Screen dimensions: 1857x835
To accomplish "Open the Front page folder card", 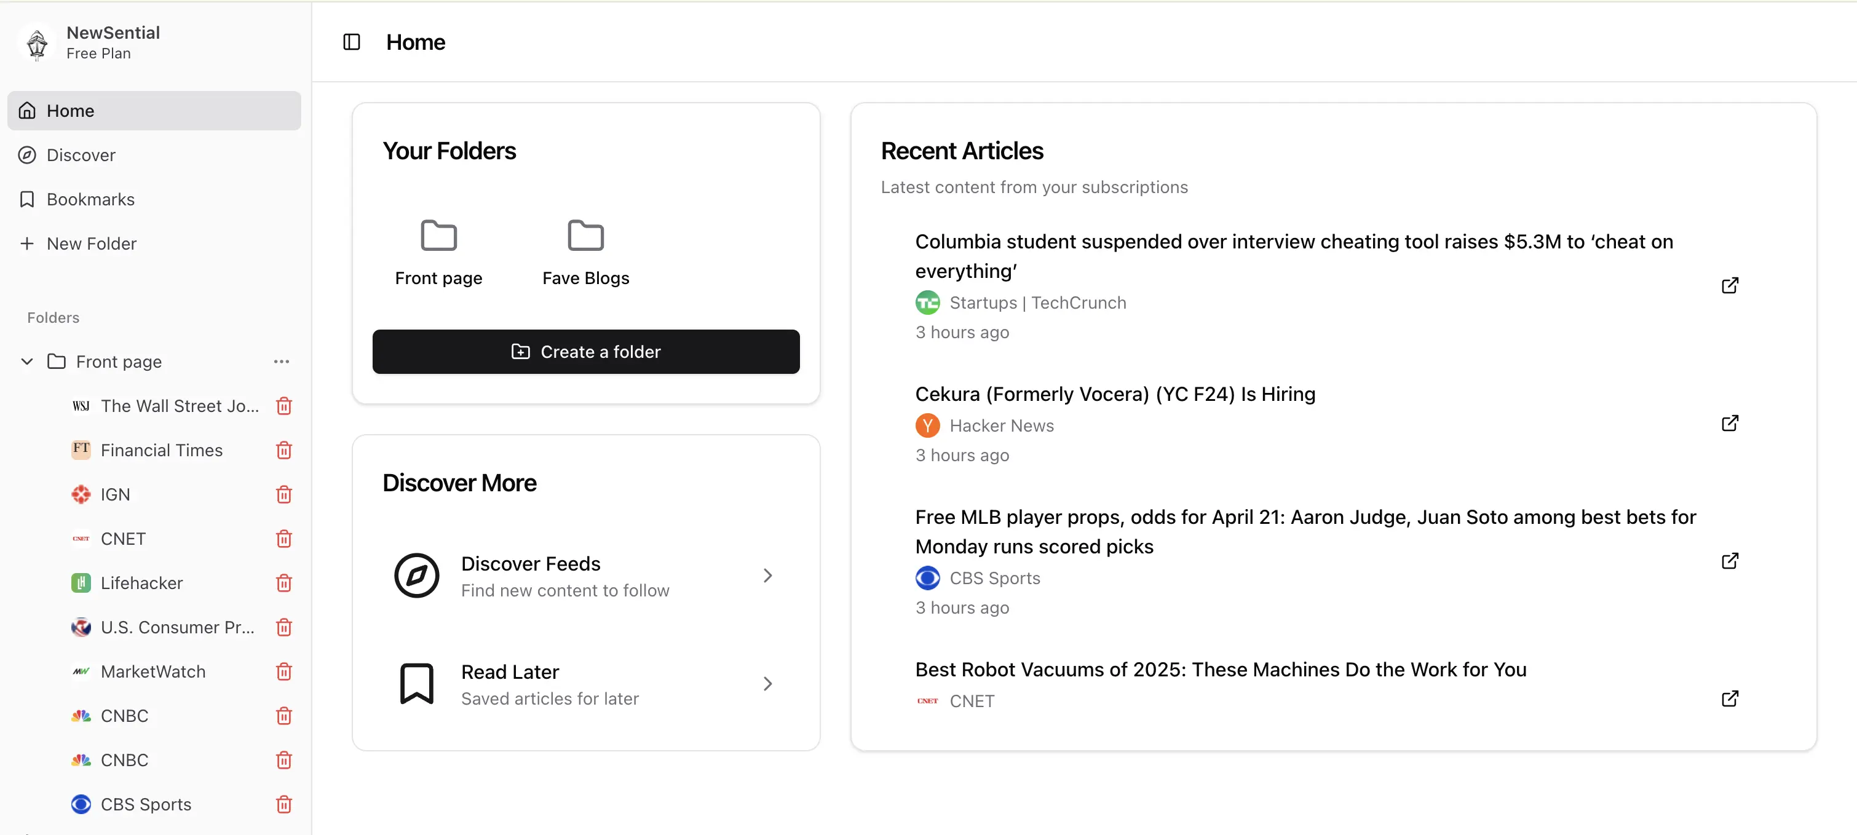I will (x=438, y=252).
